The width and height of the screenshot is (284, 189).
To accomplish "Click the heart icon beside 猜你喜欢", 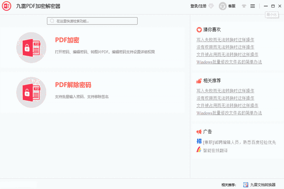I will click(x=199, y=30).
